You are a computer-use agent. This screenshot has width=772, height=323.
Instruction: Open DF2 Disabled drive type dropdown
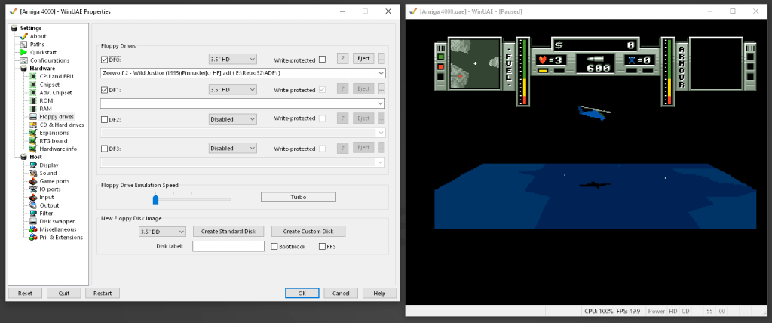click(232, 118)
